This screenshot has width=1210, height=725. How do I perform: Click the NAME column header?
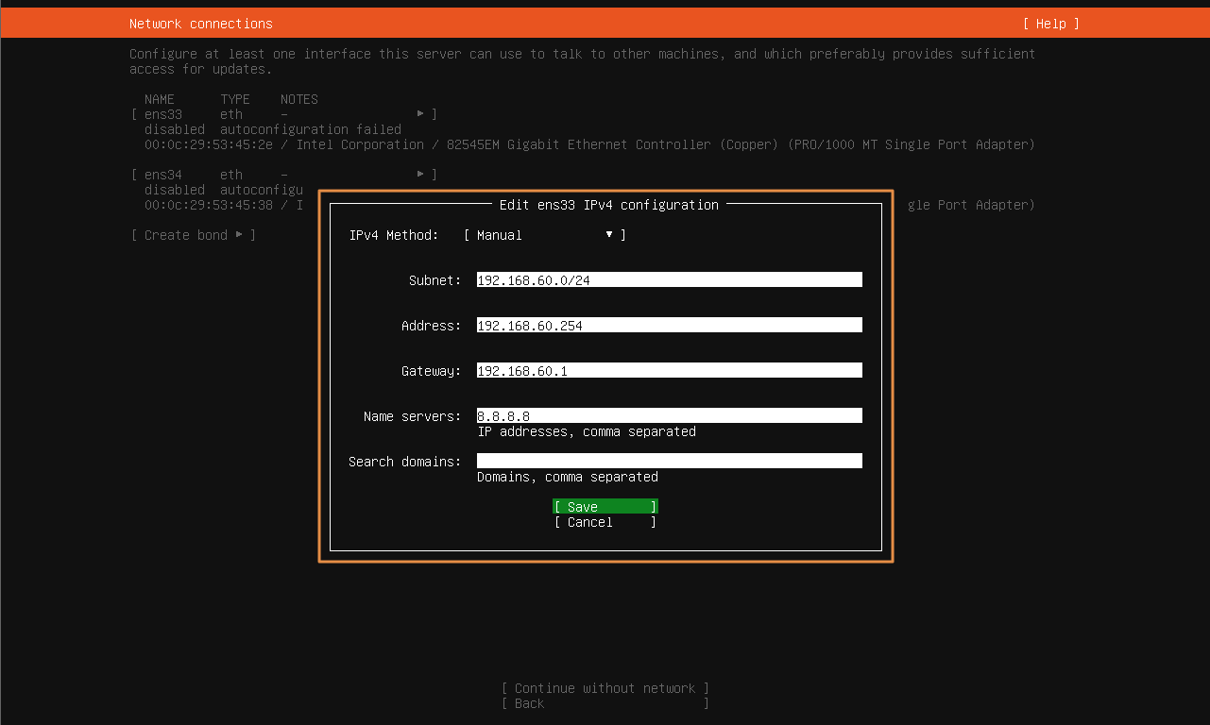pos(160,99)
